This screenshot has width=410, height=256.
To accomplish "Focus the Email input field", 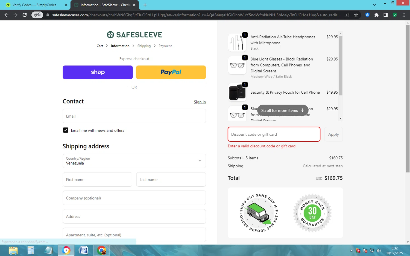I will click(x=134, y=116).
